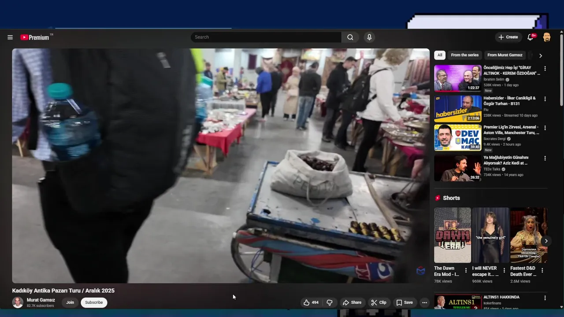Screen dimensions: 564x317
Task: Click the Clip scissors button
Action: [378, 302]
